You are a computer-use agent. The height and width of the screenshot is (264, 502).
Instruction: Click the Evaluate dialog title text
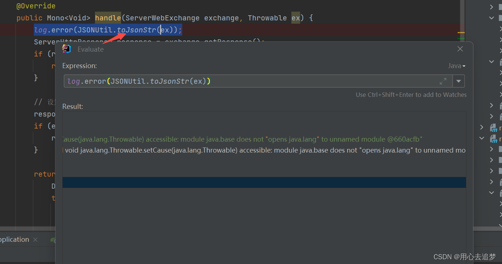(91, 49)
